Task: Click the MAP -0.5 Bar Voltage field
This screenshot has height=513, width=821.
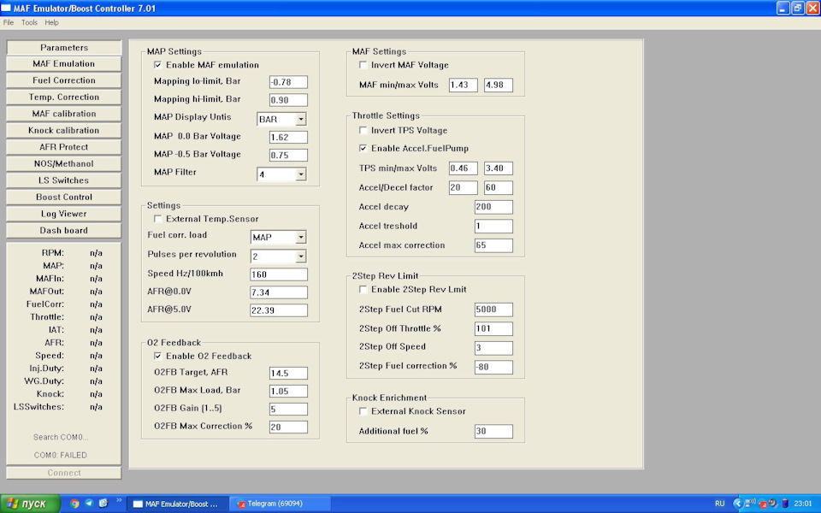Action: [288, 155]
